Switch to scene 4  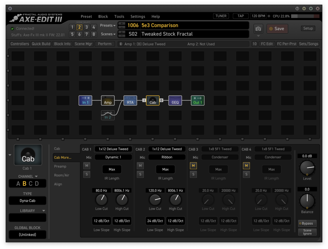94,27
